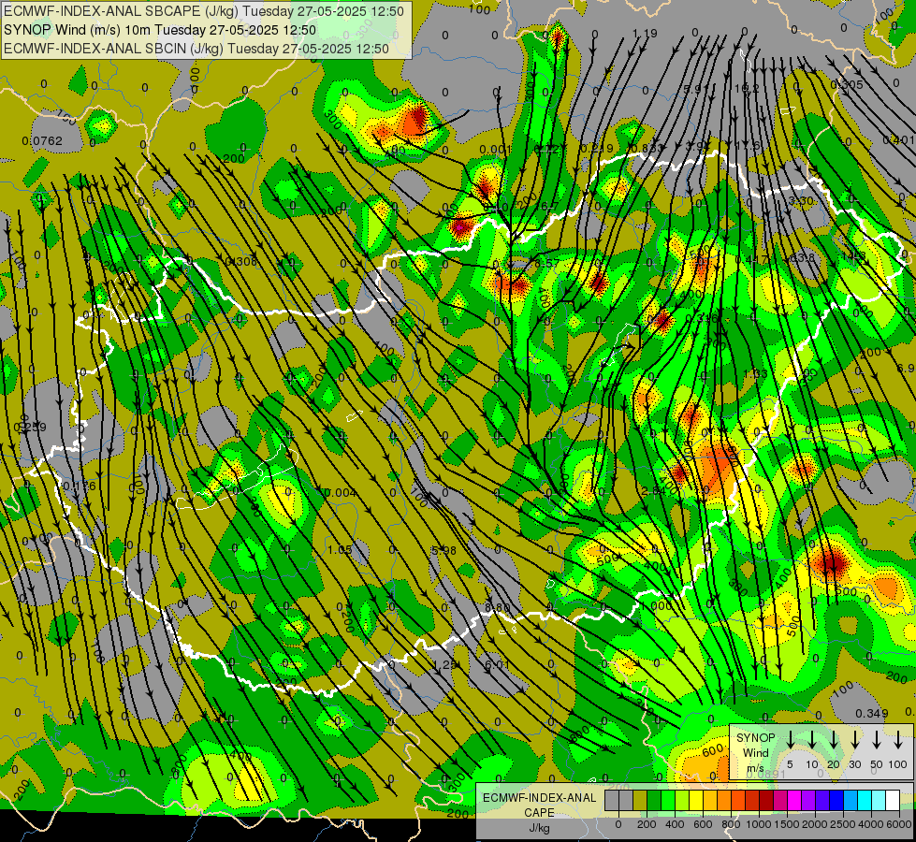Click the 0.305 value on the map
916x842 pixels.
click(847, 85)
